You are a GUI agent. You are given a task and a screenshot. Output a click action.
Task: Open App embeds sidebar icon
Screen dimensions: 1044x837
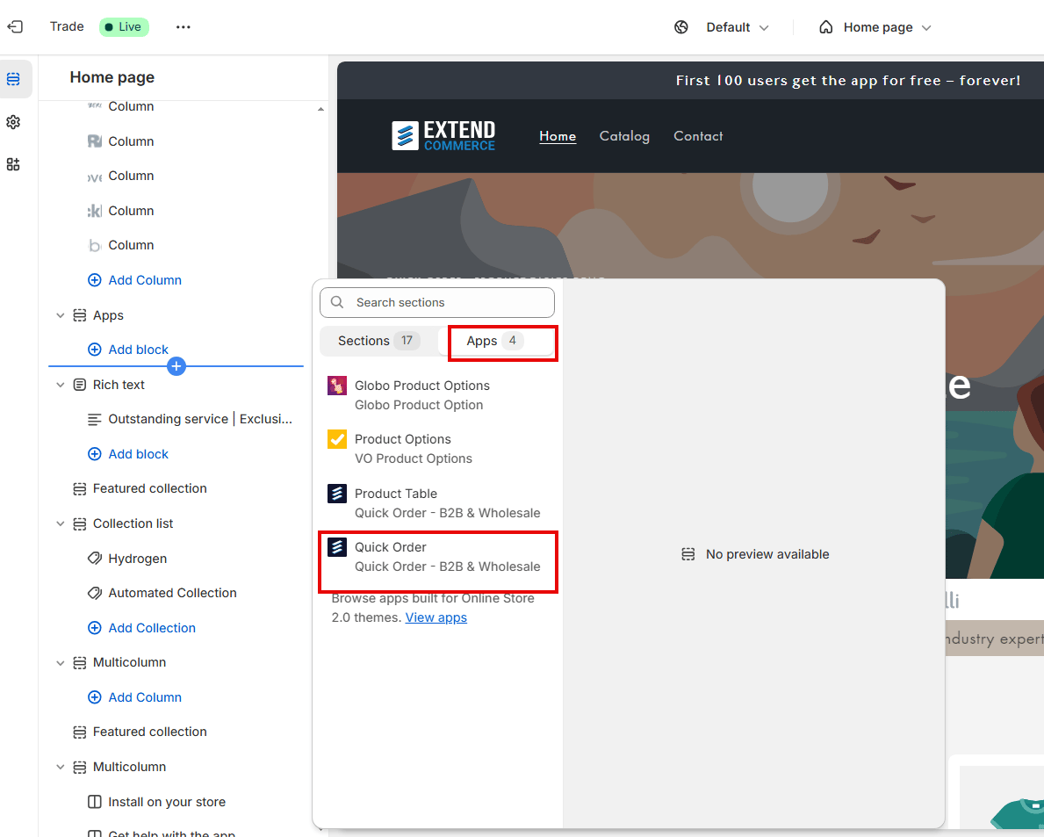click(13, 164)
